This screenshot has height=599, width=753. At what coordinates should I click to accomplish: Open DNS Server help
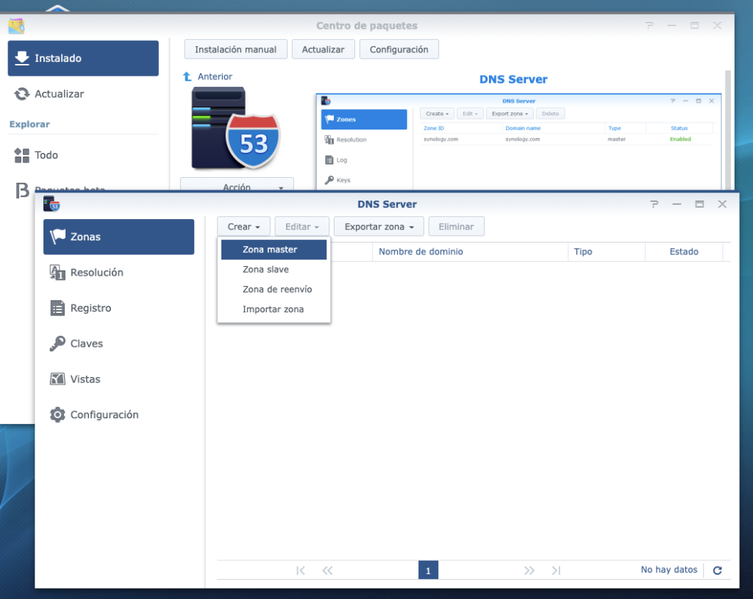click(x=654, y=204)
